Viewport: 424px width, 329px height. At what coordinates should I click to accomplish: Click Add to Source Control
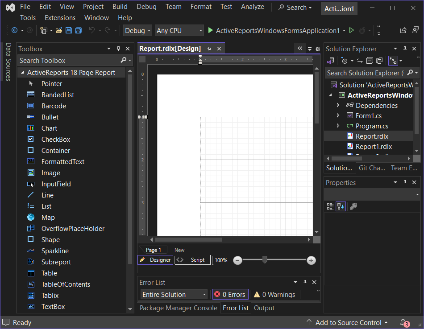click(348, 322)
